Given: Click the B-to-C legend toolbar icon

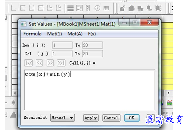Looking at the screenshot, I should pos(80,8).
